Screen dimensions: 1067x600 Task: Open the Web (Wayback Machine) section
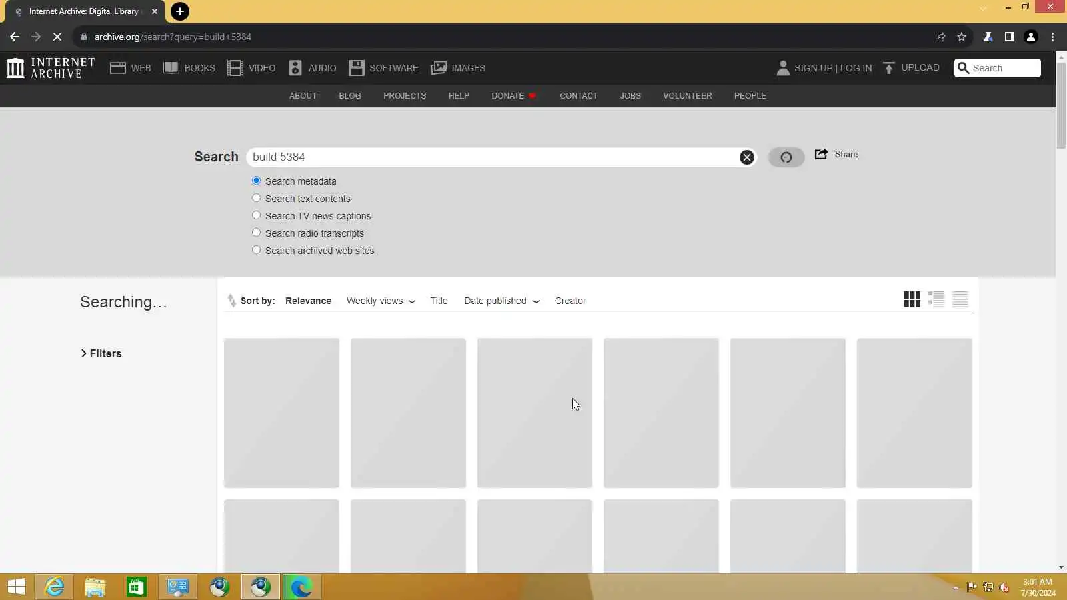(x=131, y=68)
